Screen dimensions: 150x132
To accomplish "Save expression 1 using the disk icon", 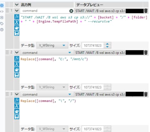I will [17, 33].
